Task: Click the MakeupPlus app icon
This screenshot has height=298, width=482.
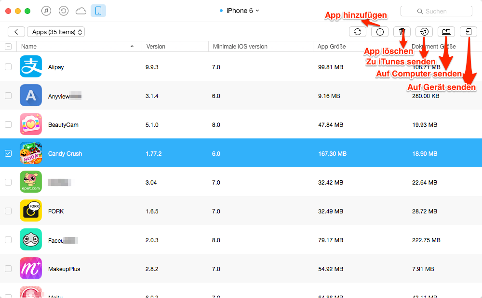Action: point(31,268)
